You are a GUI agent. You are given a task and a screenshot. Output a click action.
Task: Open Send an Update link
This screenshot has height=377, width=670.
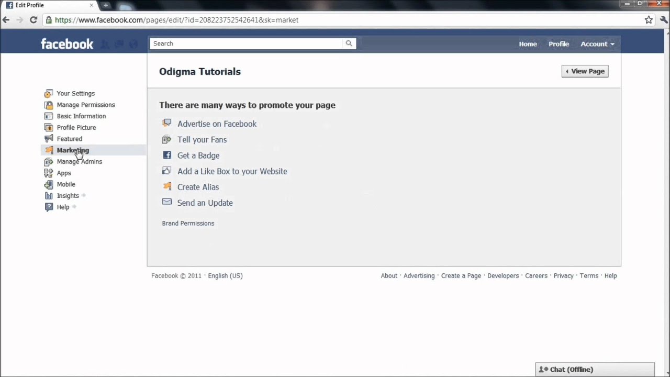(x=205, y=203)
